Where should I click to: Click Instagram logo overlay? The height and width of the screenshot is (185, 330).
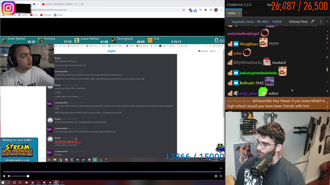click(8, 8)
